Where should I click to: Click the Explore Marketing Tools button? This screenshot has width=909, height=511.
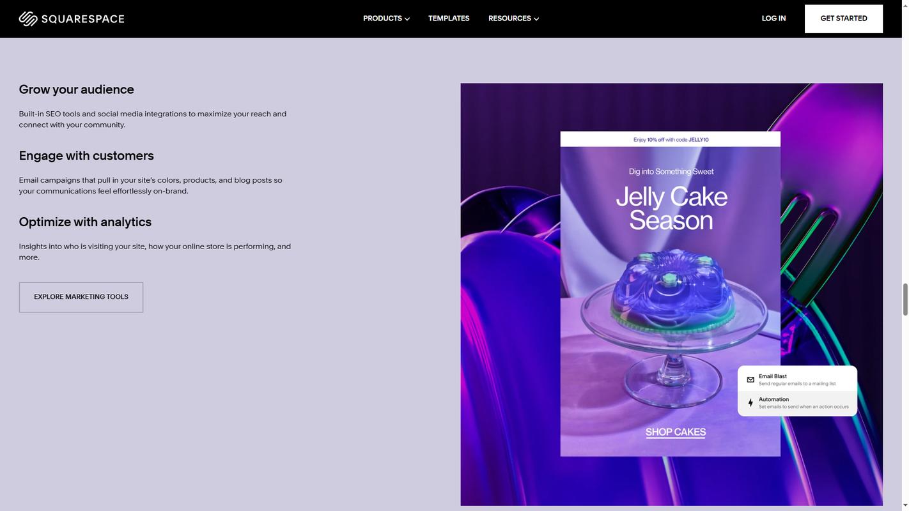[81, 297]
